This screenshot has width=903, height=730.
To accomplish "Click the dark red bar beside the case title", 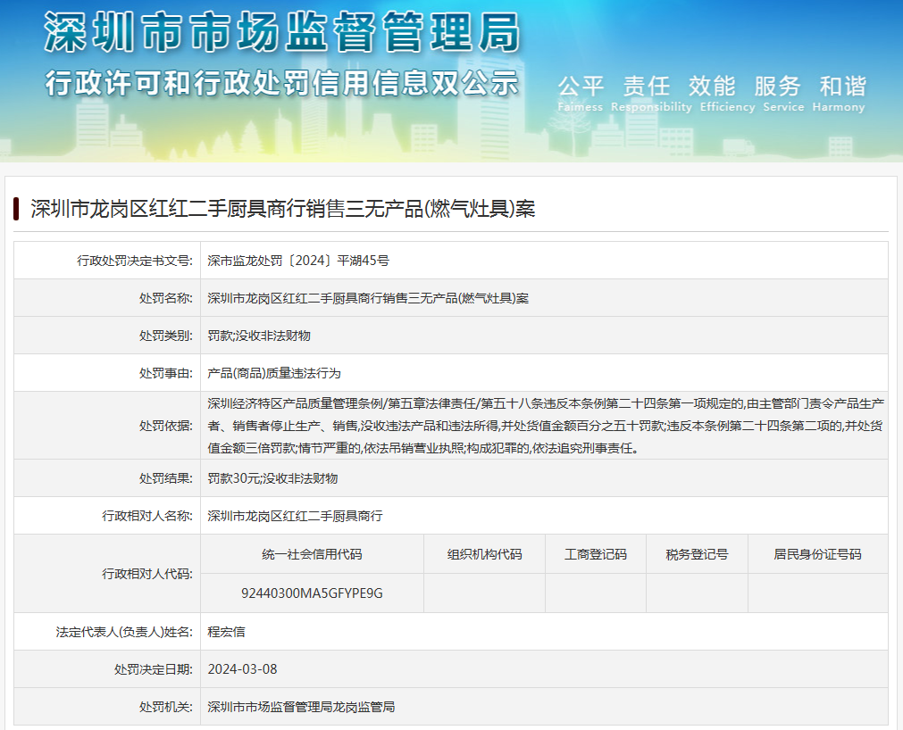I will [17, 209].
